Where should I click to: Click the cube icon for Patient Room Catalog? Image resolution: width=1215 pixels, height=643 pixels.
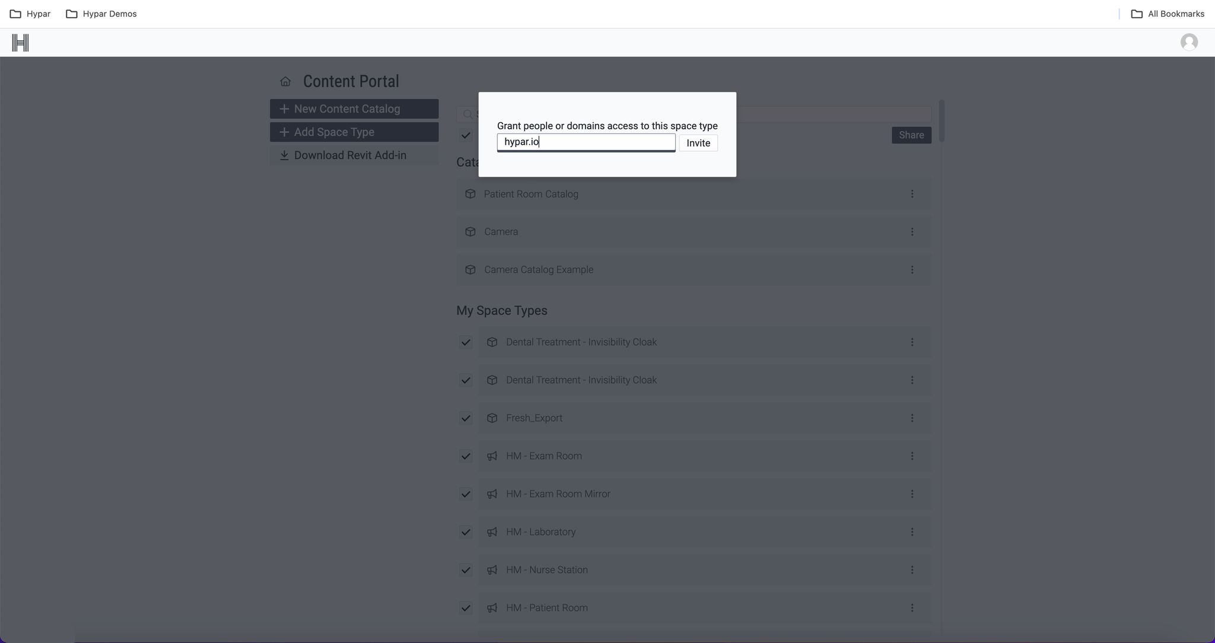click(x=470, y=194)
